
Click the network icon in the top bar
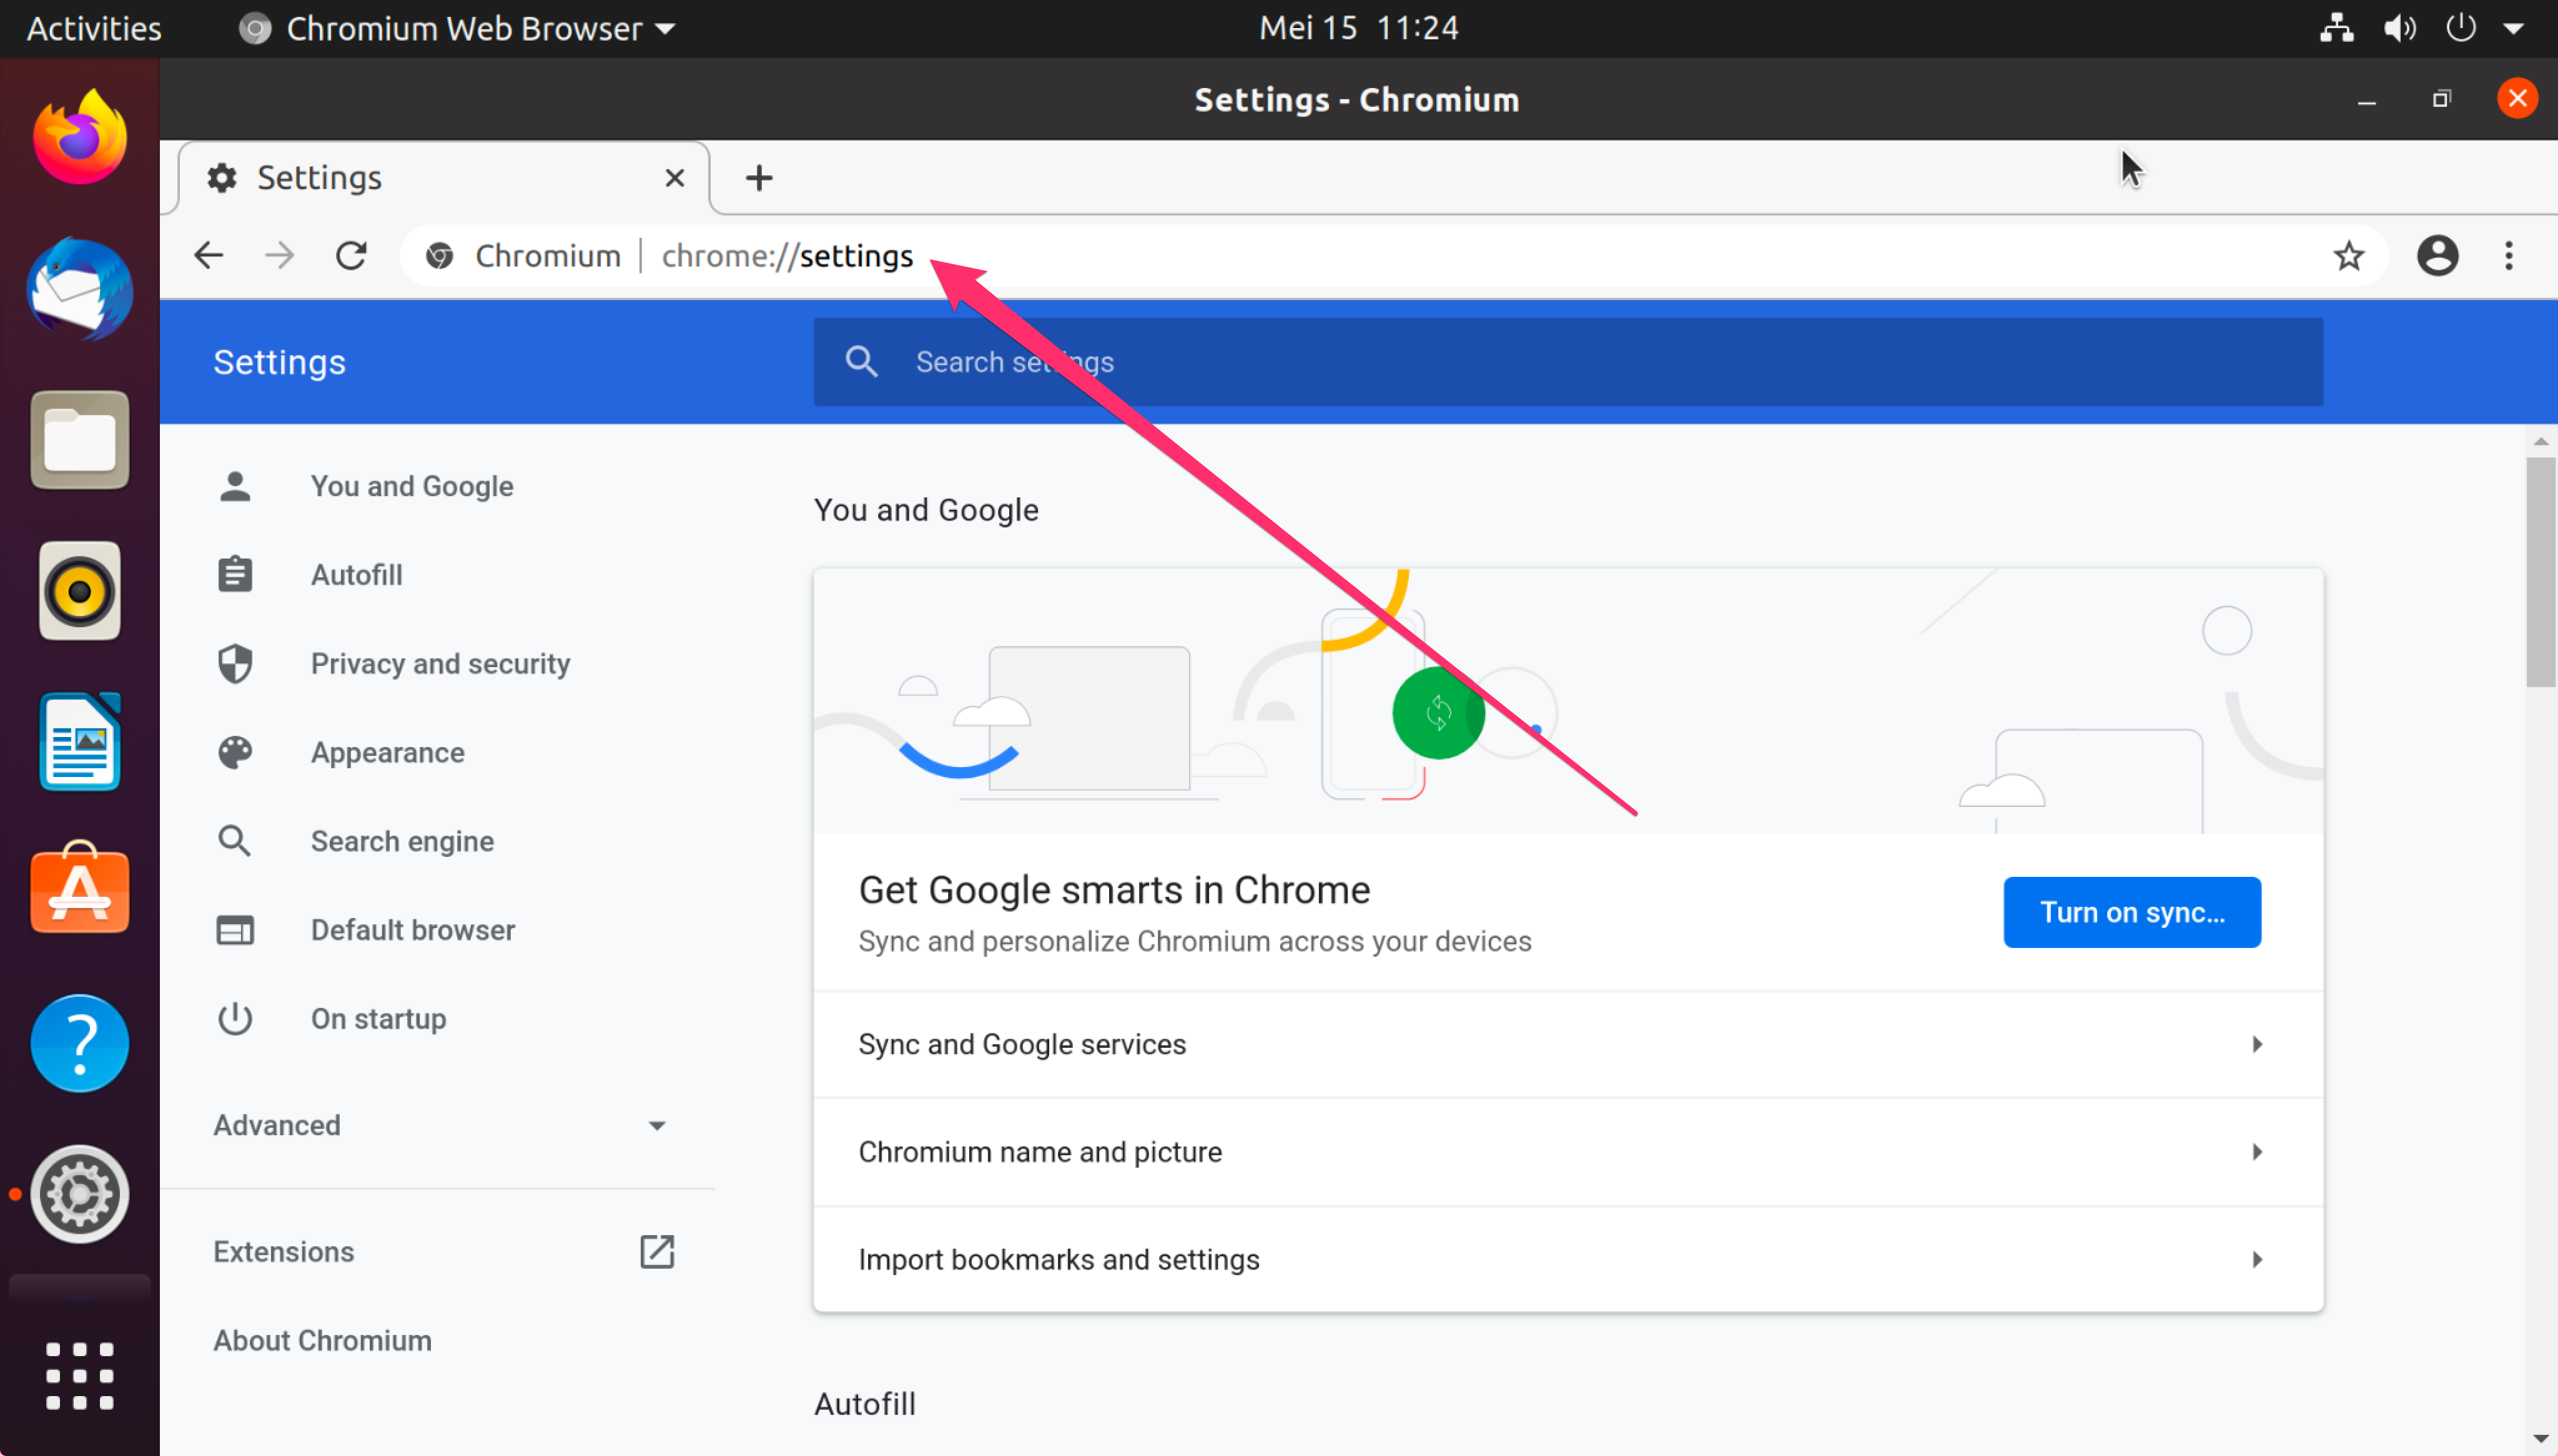pos(2336,28)
